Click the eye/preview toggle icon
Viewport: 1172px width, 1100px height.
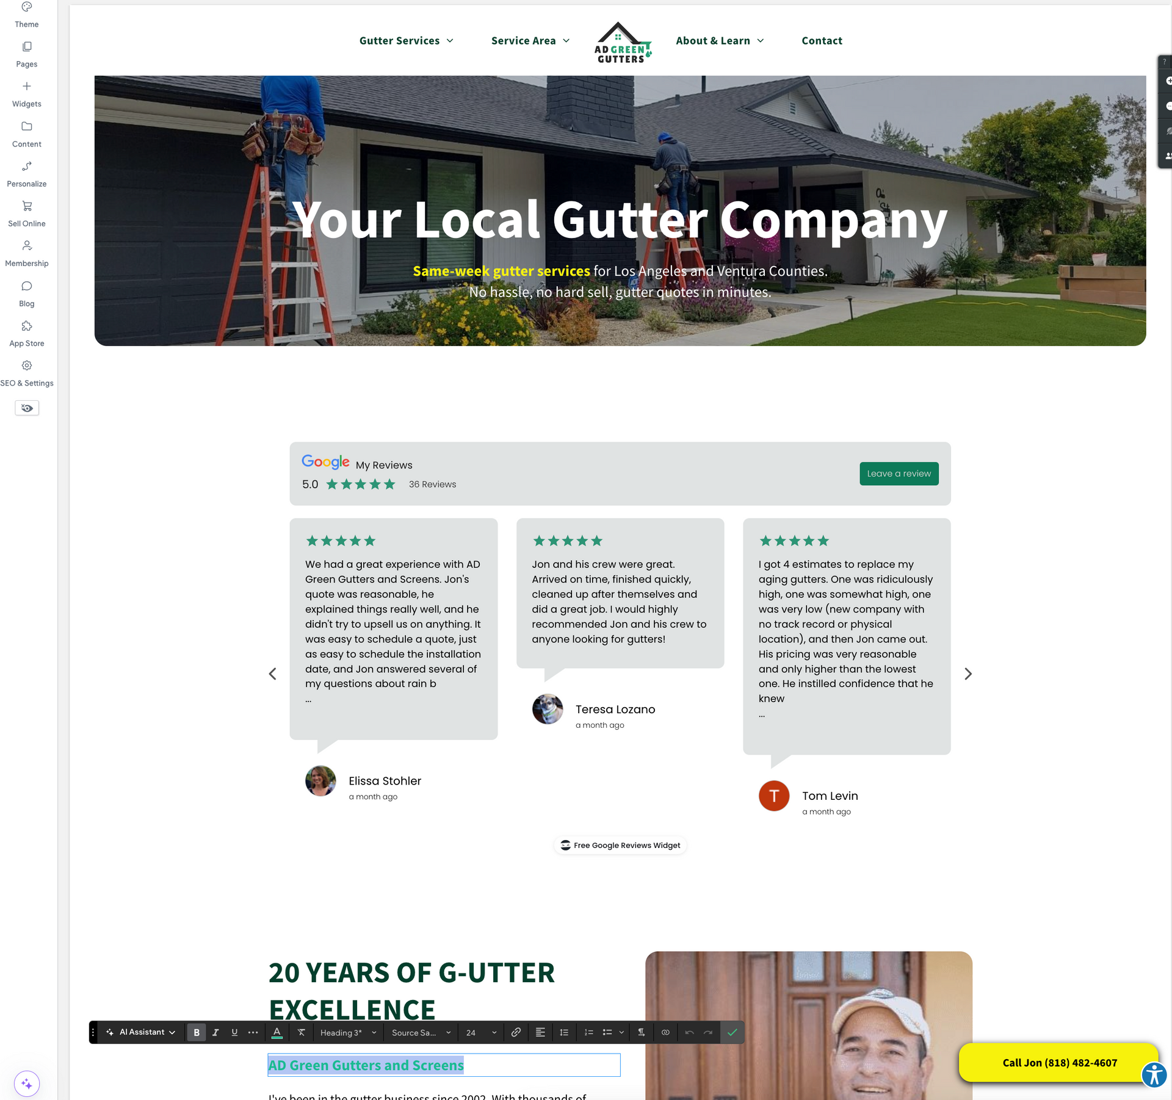point(27,408)
